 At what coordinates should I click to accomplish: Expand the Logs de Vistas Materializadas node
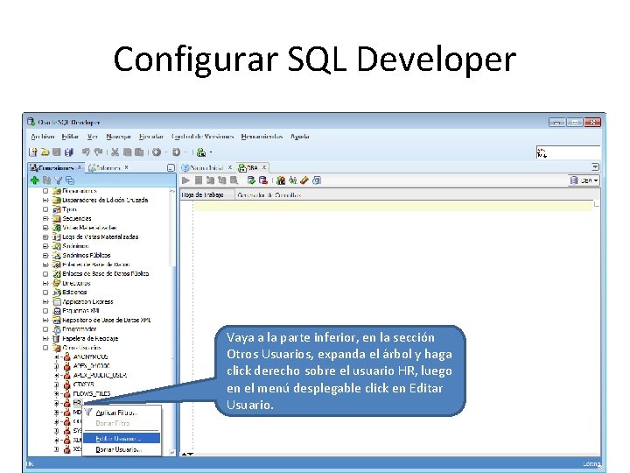point(45,236)
